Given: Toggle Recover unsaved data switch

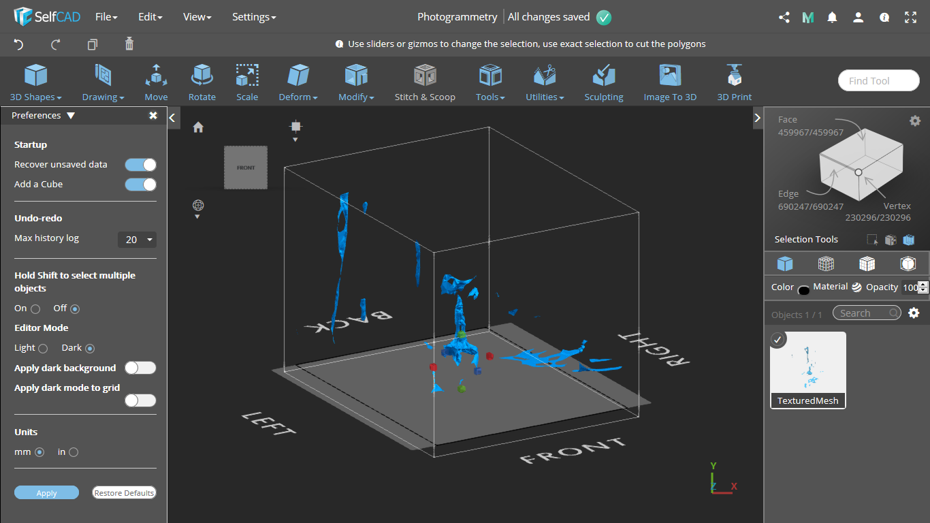Looking at the screenshot, I should click(x=141, y=165).
